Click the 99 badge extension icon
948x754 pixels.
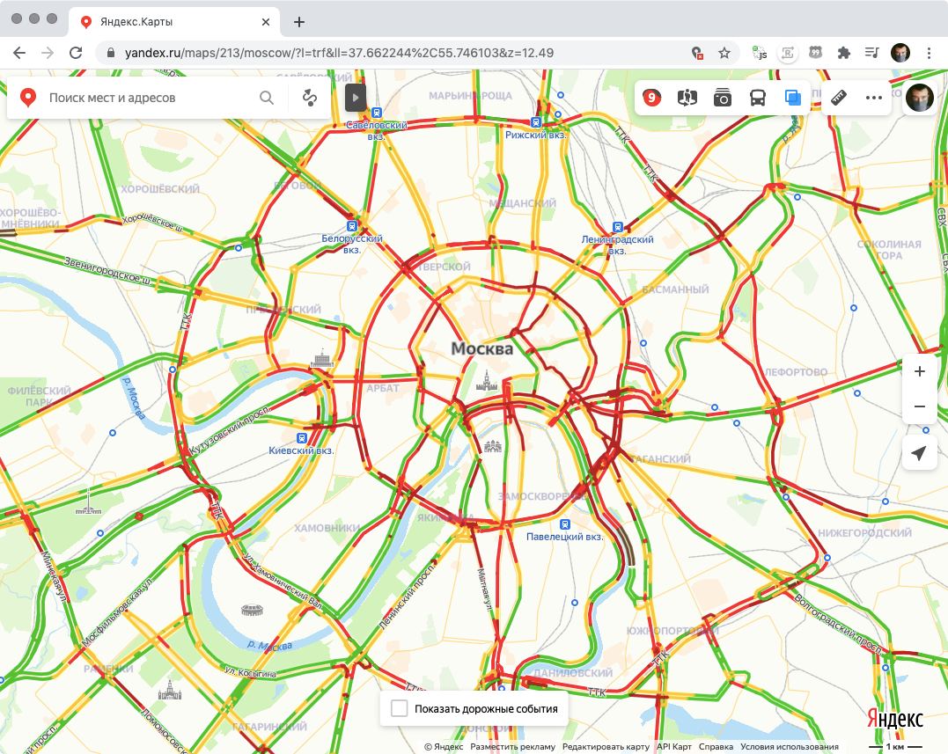816,53
